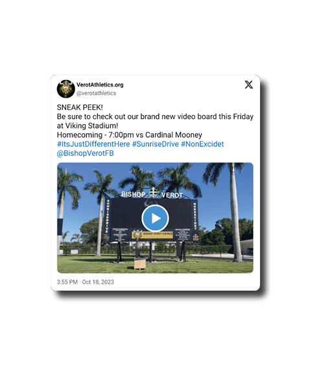Click the Bishop Verot sign in video
Viewport: 323px width, 383px height.
(152, 194)
